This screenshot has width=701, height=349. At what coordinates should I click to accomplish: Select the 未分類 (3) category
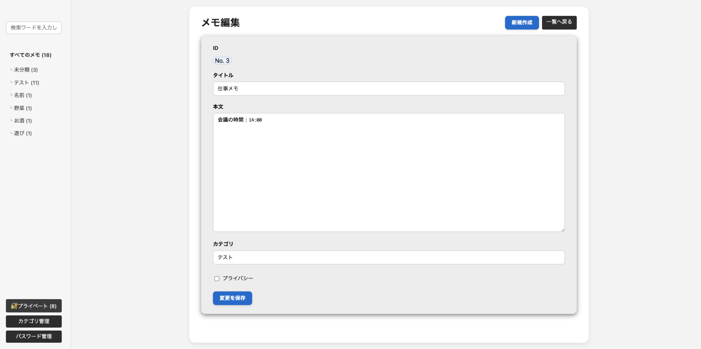click(x=26, y=70)
